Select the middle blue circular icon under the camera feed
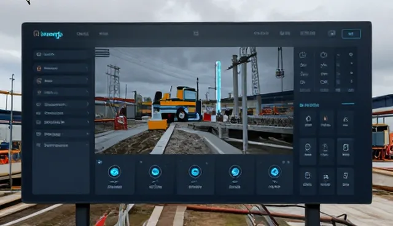Screen dimensions: 393x226 [195, 172]
